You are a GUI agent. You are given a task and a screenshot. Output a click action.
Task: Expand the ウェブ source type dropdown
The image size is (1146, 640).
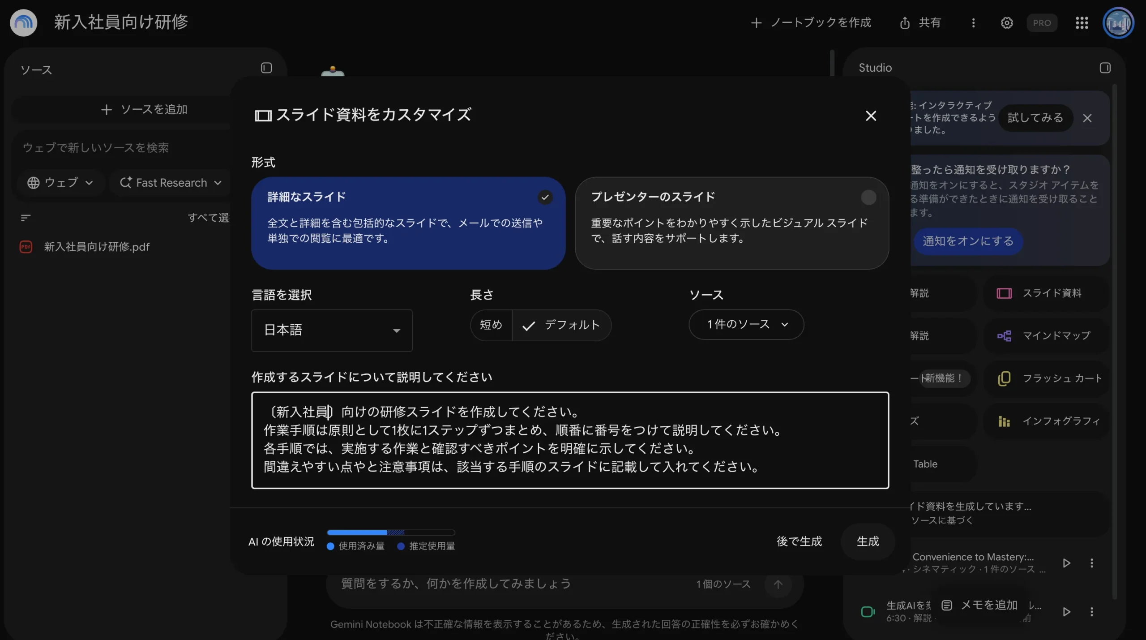point(60,183)
